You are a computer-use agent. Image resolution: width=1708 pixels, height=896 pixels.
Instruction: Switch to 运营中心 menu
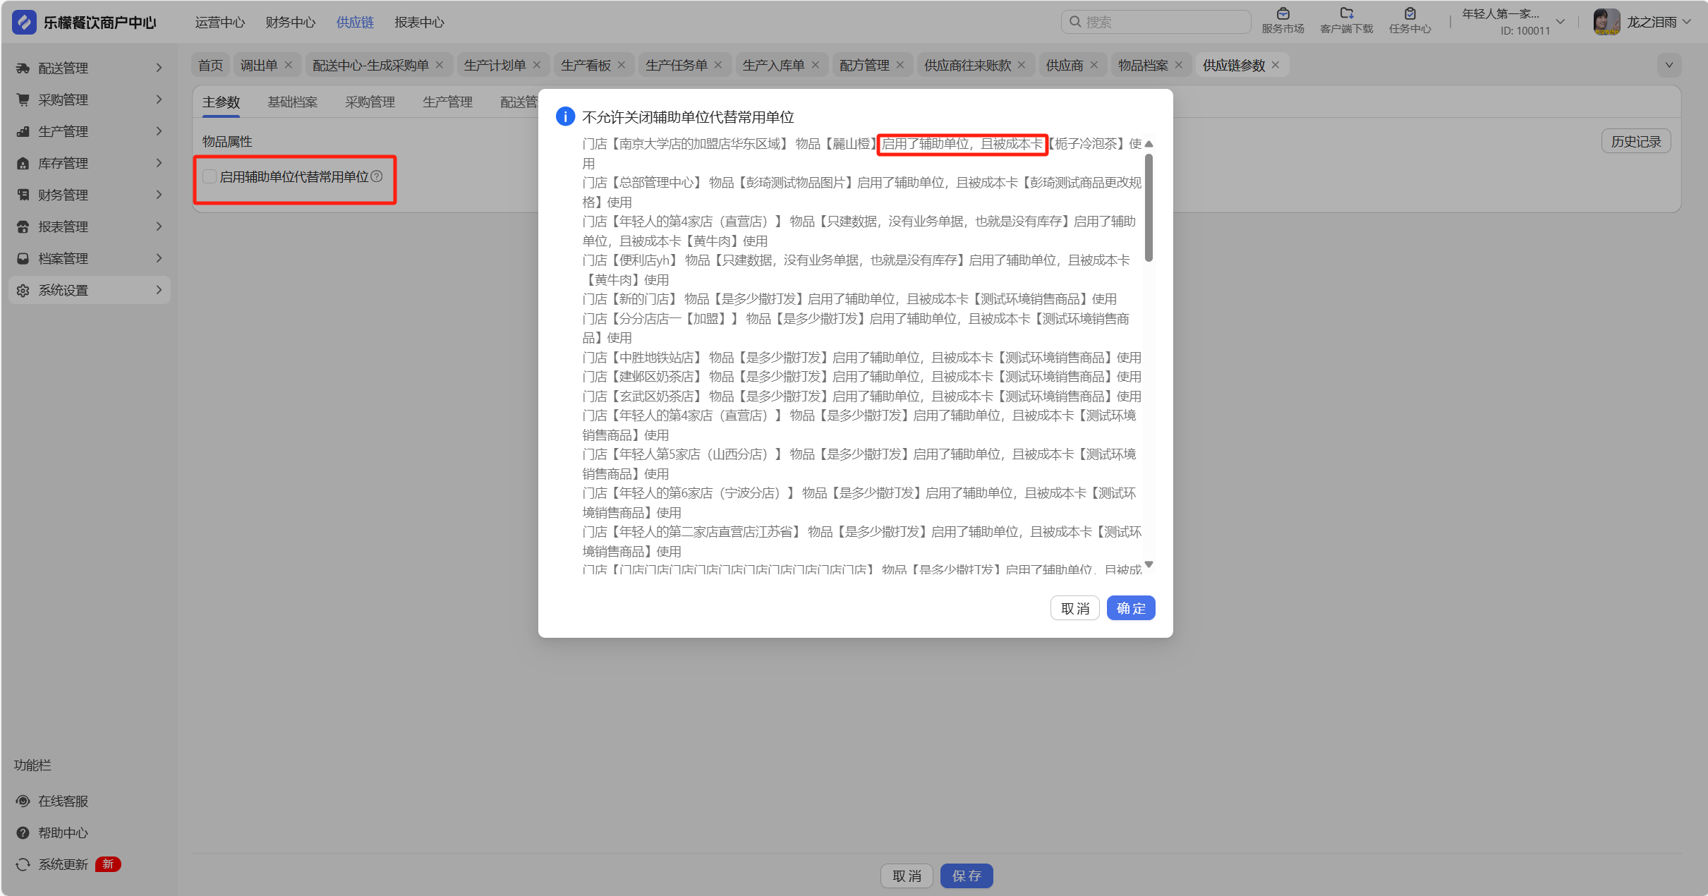point(220,22)
